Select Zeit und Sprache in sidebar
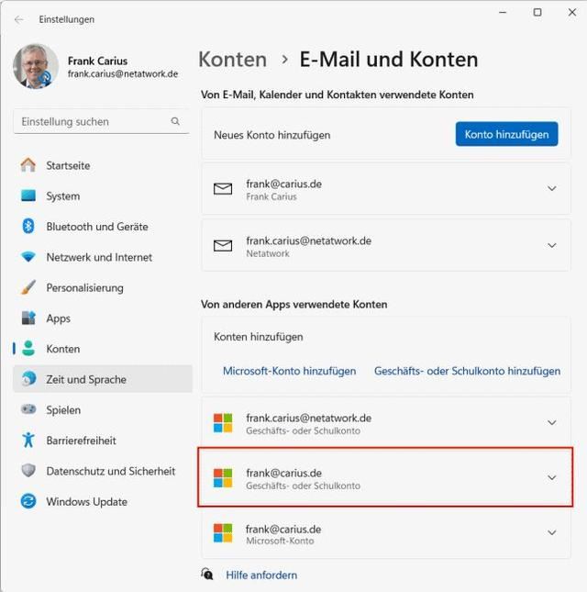This screenshot has width=587, height=592. click(x=86, y=379)
